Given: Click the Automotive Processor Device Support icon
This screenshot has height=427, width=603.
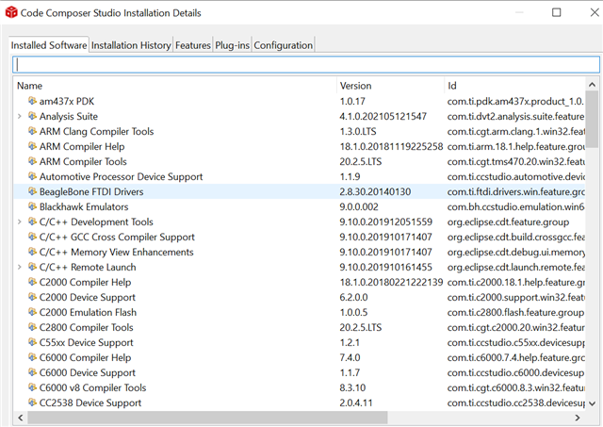Looking at the screenshot, I should tap(32, 176).
